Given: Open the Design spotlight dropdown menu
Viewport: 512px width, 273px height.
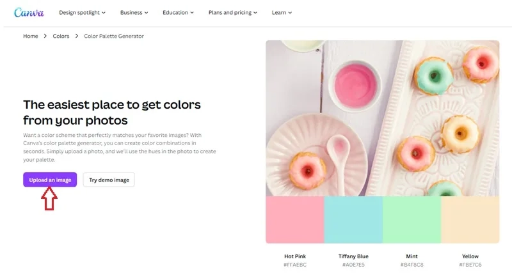Looking at the screenshot, I should [x=82, y=12].
